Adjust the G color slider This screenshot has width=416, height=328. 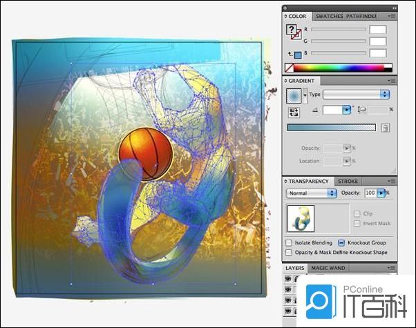[339, 41]
